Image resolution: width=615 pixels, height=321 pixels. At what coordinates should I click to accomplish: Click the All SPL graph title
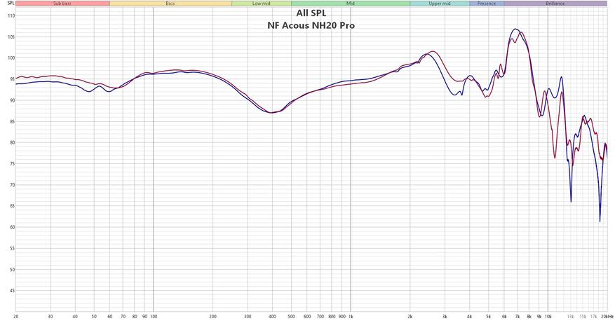coord(311,13)
